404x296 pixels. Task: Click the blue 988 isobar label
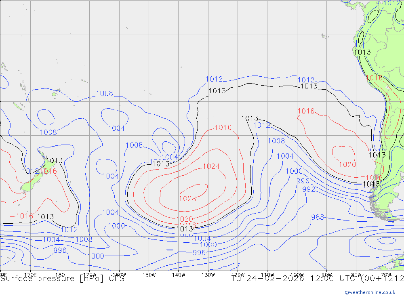point(318,217)
